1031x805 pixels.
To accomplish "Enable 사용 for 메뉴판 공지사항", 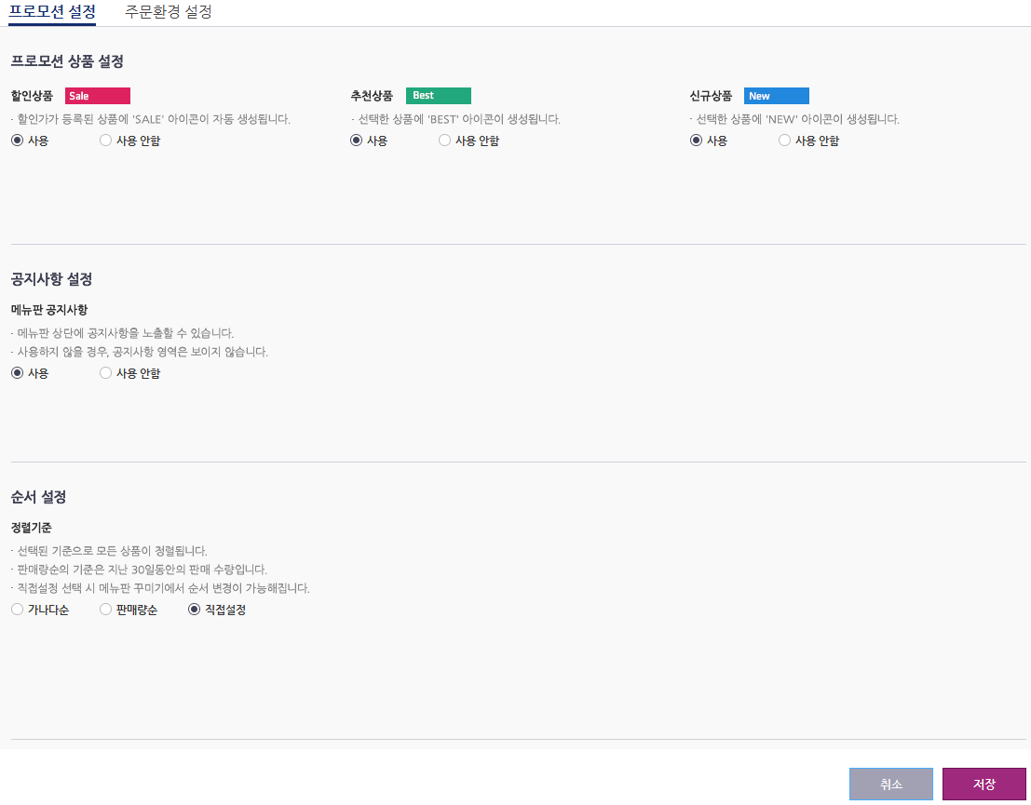I will pyautogui.click(x=17, y=372).
